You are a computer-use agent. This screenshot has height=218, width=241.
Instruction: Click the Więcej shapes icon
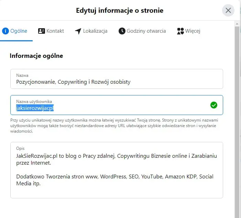pyautogui.click(x=180, y=31)
